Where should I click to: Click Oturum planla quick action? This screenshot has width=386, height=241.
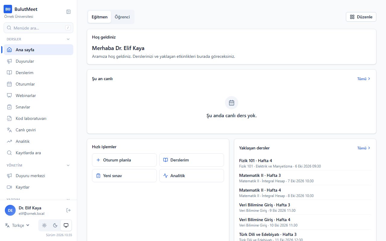(x=124, y=160)
